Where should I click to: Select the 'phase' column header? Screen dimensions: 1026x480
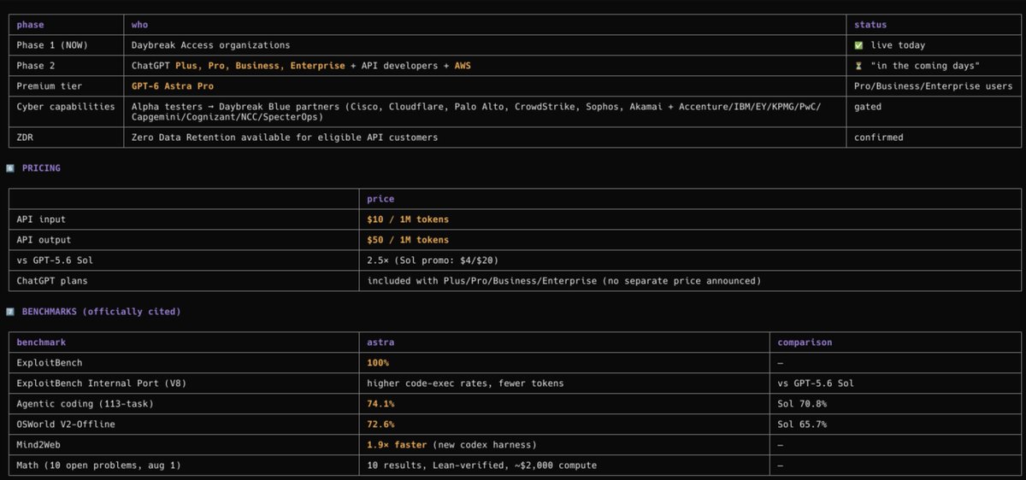(x=30, y=25)
